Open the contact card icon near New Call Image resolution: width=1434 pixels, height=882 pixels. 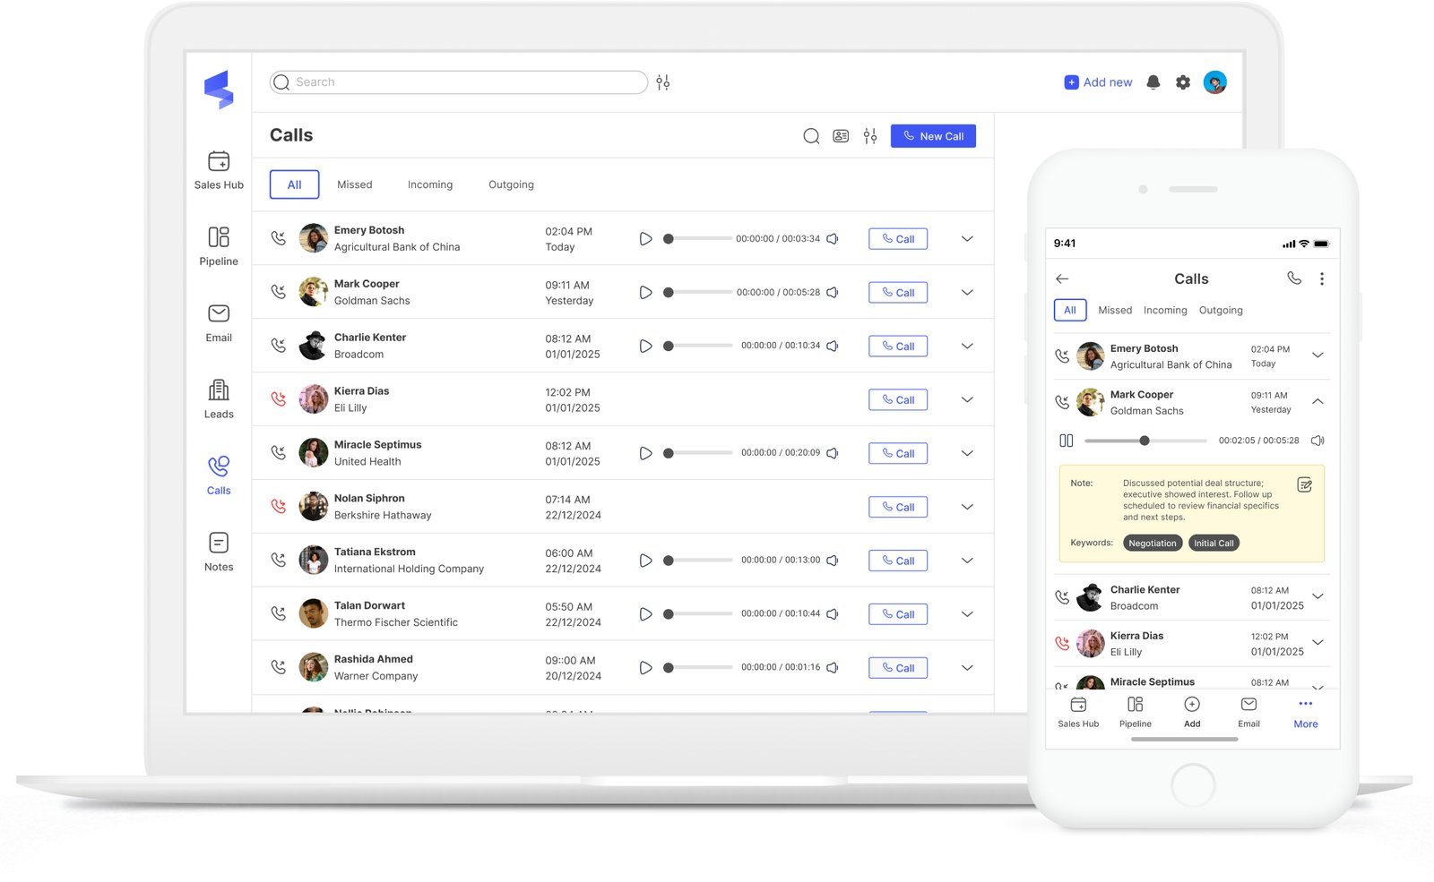pos(840,136)
